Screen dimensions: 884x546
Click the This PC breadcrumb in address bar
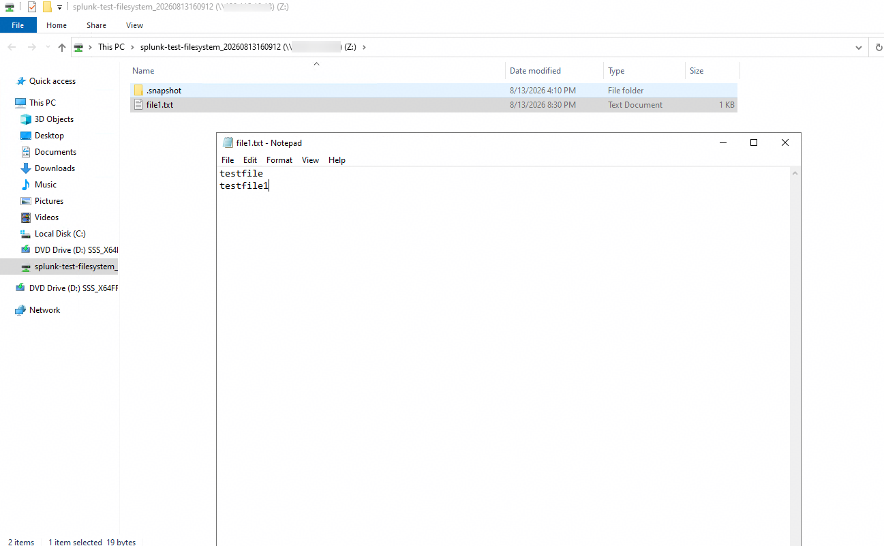[x=111, y=47]
